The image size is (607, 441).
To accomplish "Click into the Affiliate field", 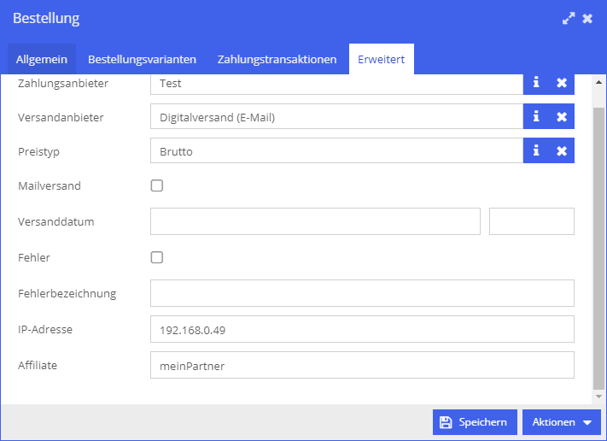I will tap(362, 365).
